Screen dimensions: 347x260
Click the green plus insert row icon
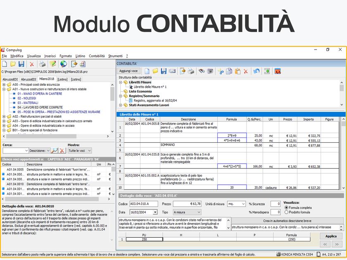pos(267,71)
